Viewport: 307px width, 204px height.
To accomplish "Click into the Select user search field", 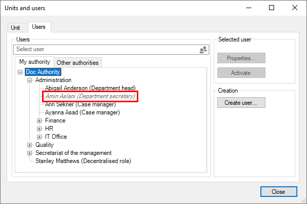I will [105, 50].
